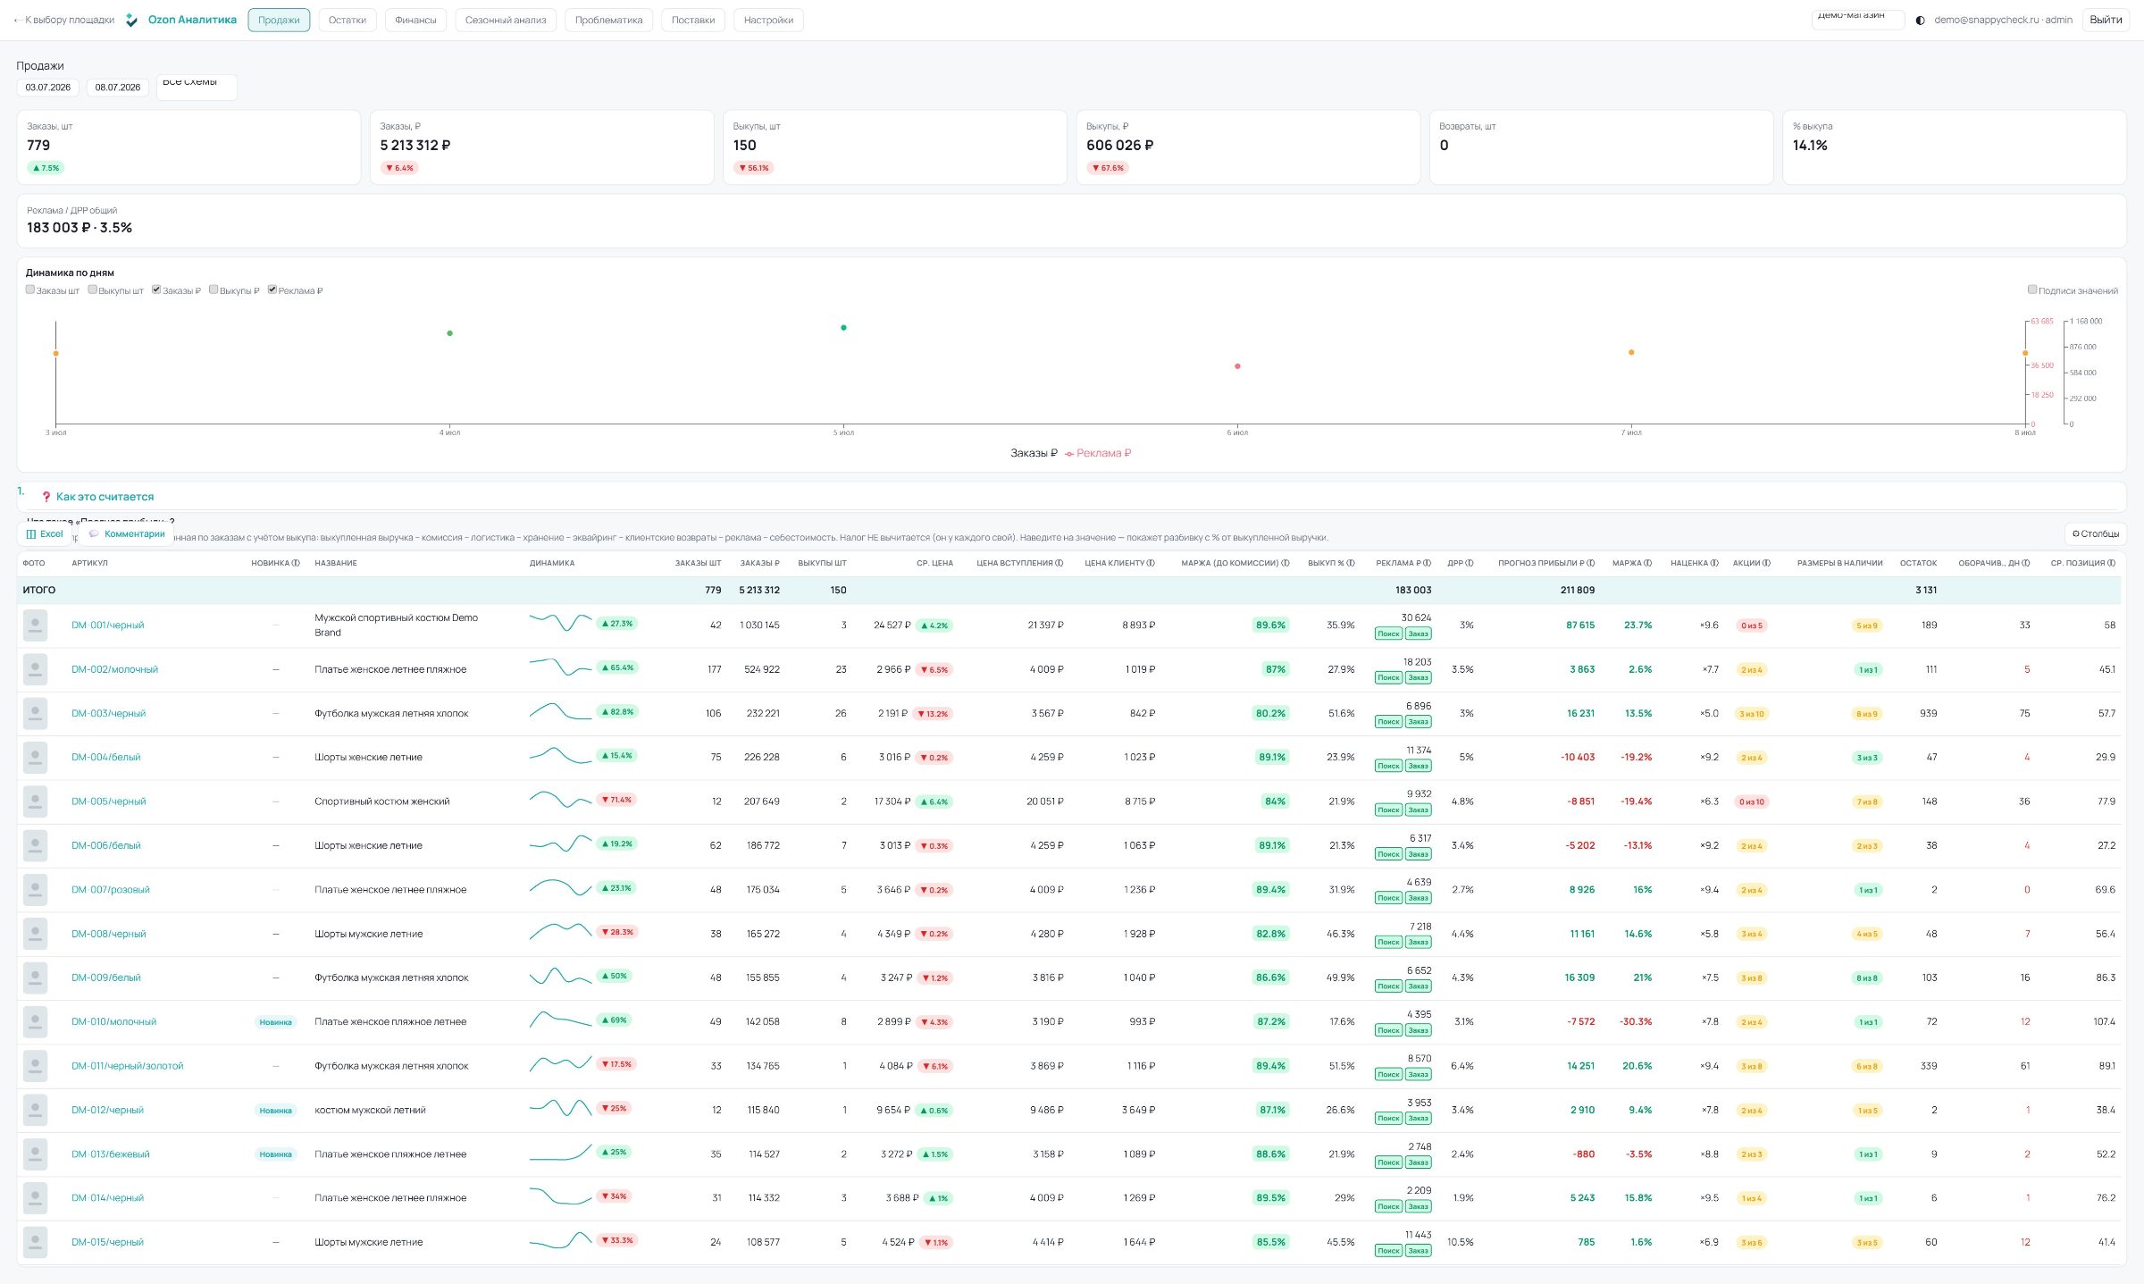Uncheck the Реклама ₽ chart checkbox

point(272,290)
